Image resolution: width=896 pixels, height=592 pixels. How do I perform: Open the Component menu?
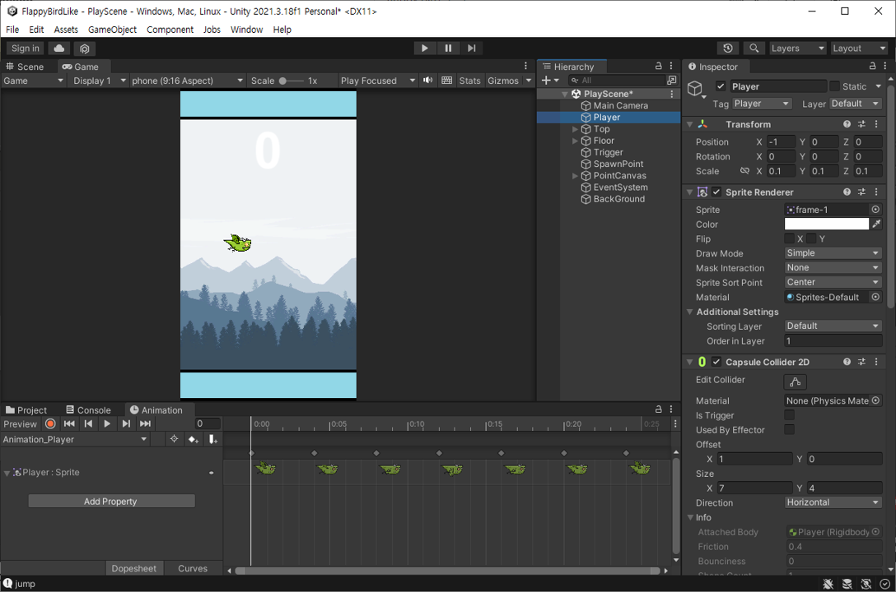click(170, 30)
